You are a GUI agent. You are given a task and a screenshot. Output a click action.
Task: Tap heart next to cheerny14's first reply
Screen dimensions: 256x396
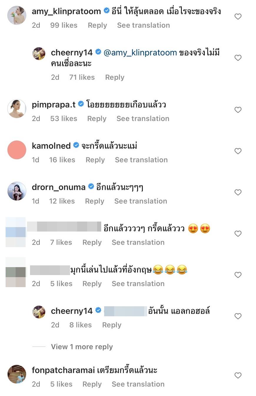[238, 58]
